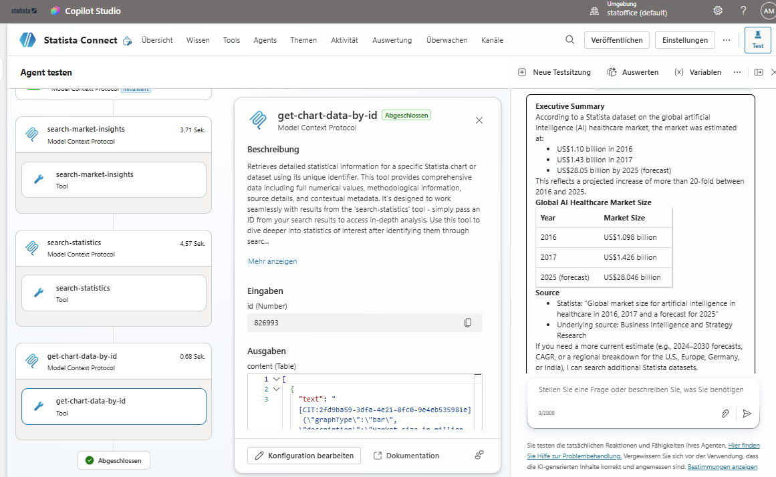Collapse JSON line 2 chevron
The height and width of the screenshot is (477, 776).
point(277,389)
